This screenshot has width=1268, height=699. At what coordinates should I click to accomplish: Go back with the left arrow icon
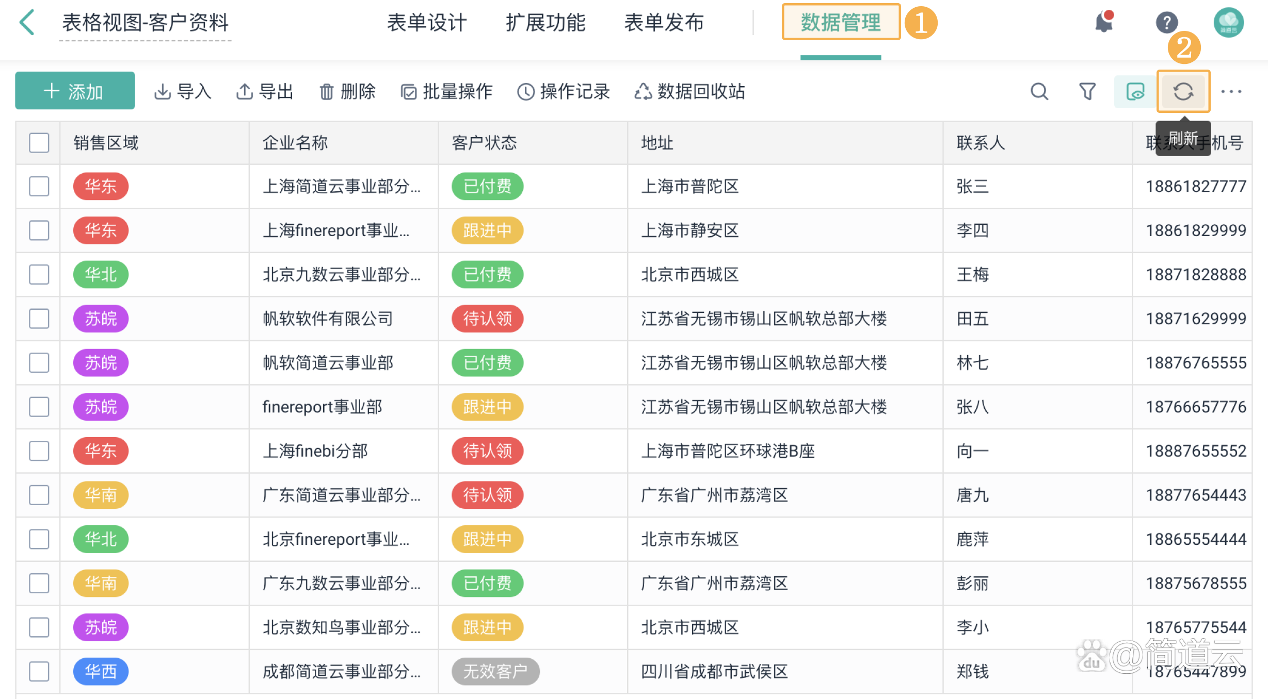(27, 23)
